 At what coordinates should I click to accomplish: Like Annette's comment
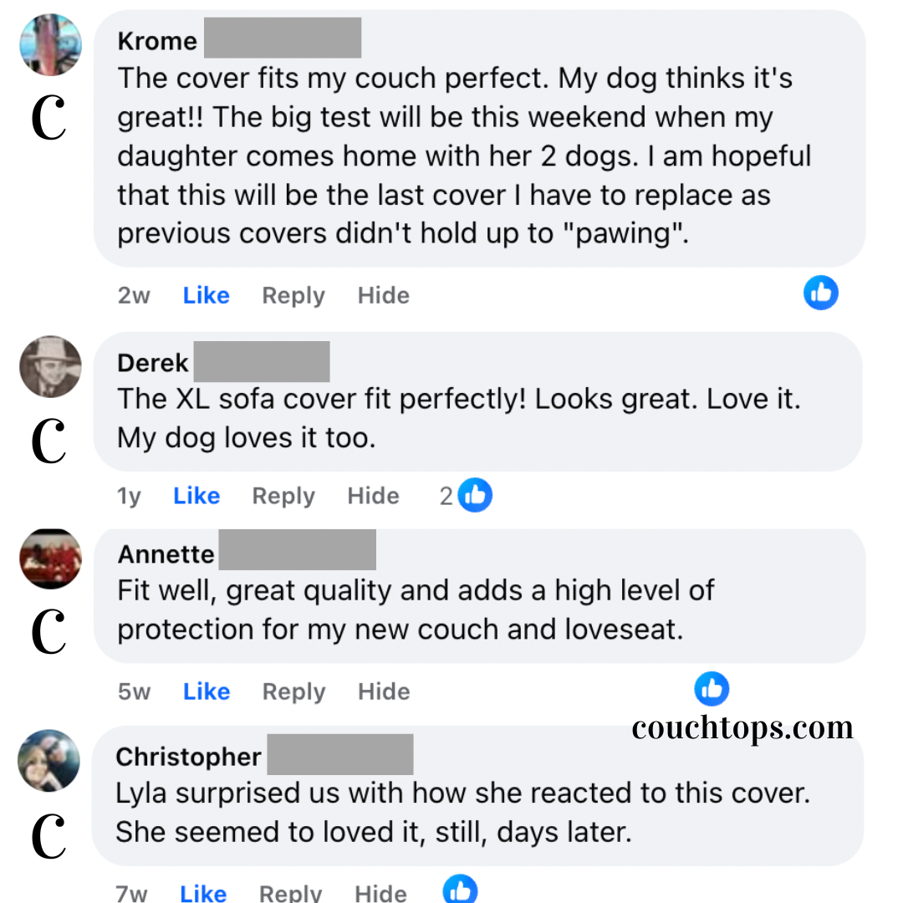(x=206, y=691)
